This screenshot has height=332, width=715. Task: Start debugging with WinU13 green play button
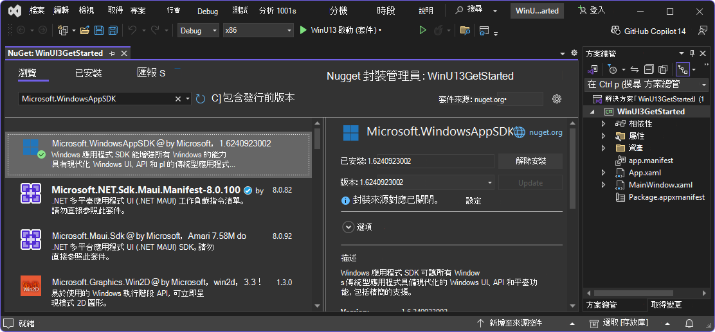(303, 31)
